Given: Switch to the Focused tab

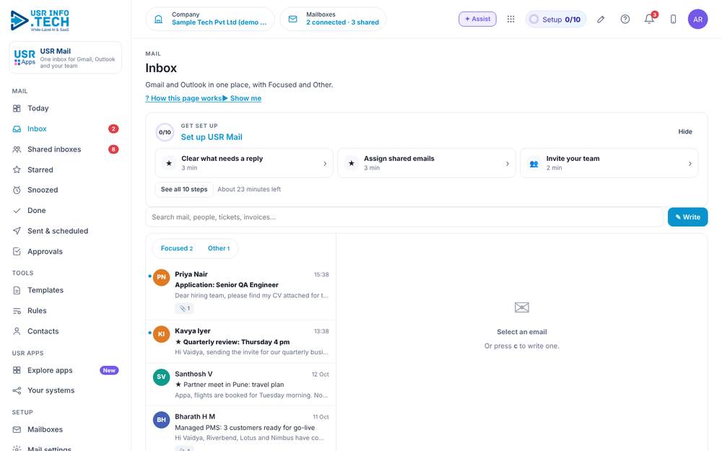Looking at the screenshot, I should click(x=176, y=248).
